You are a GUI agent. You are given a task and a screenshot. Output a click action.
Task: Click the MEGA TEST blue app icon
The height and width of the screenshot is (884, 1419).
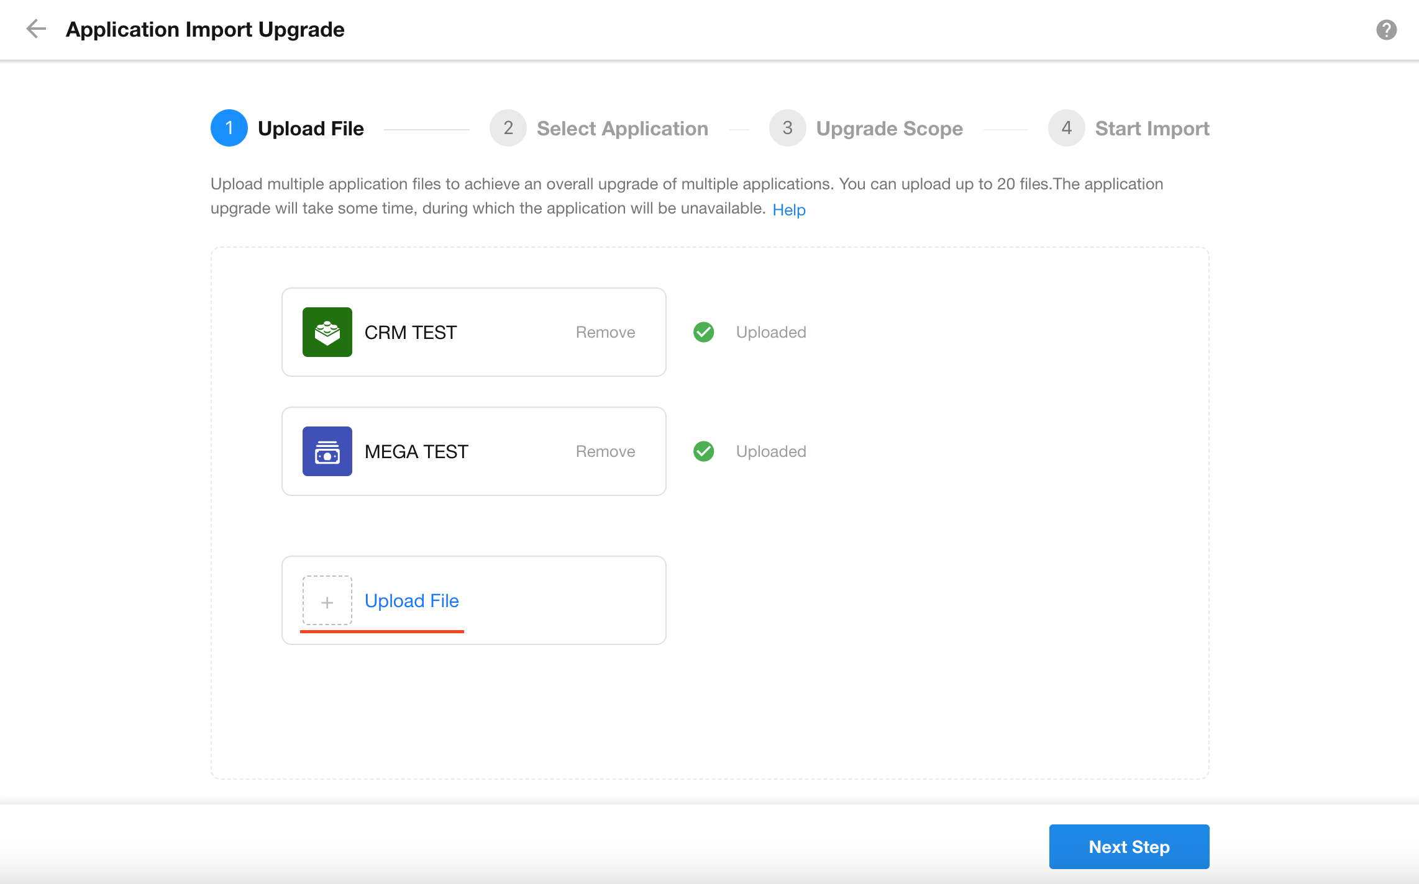tap(327, 451)
